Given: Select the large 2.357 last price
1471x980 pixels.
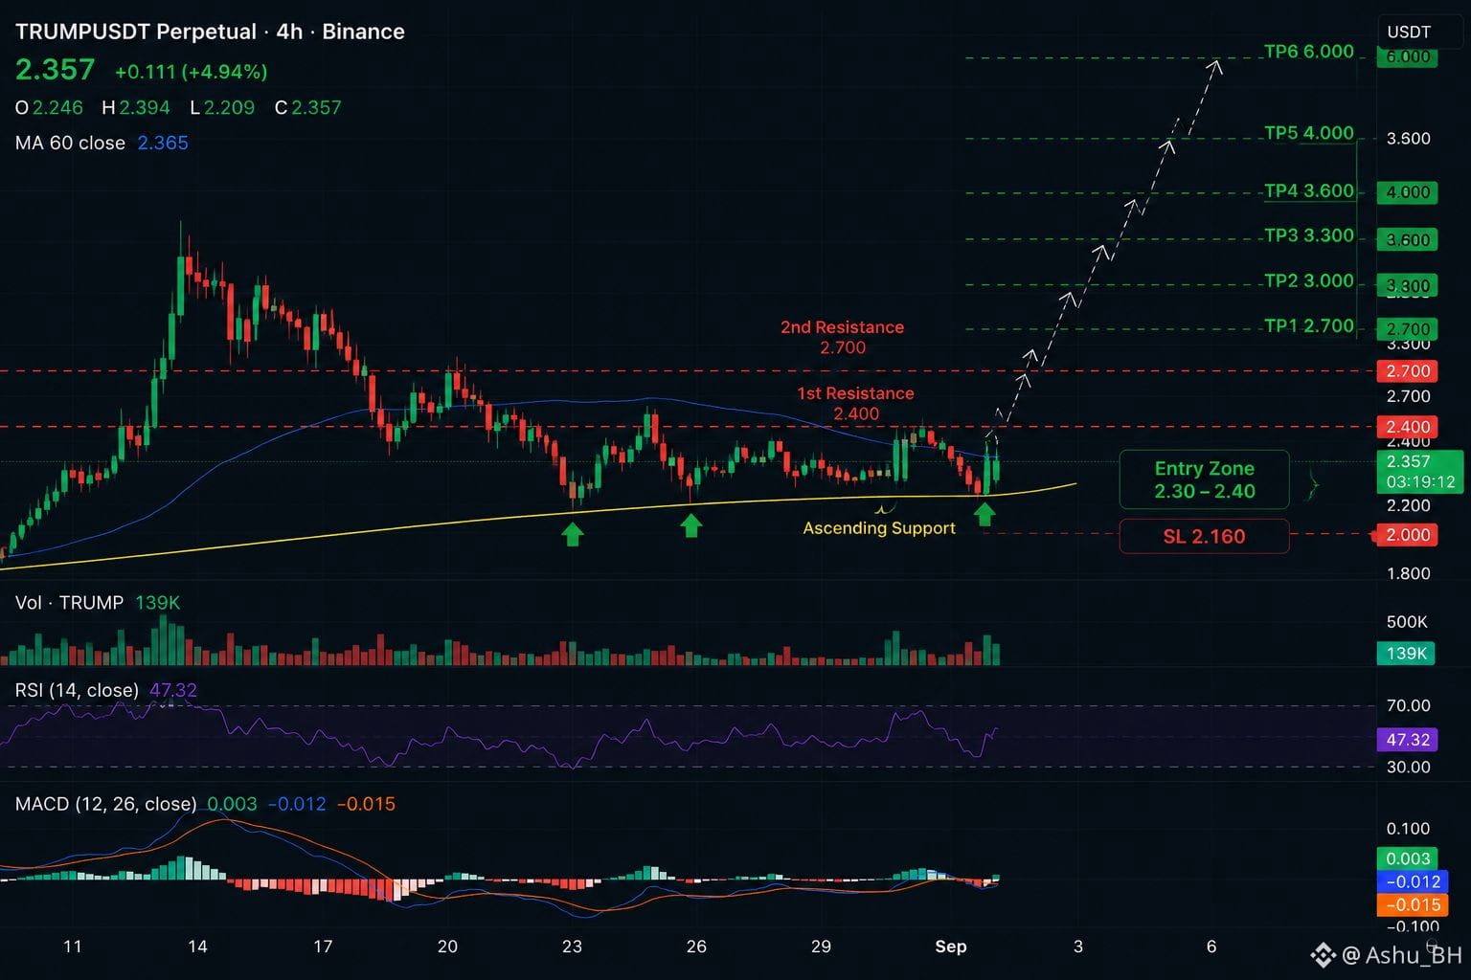Looking at the screenshot, I should click(x=56, y=70).
